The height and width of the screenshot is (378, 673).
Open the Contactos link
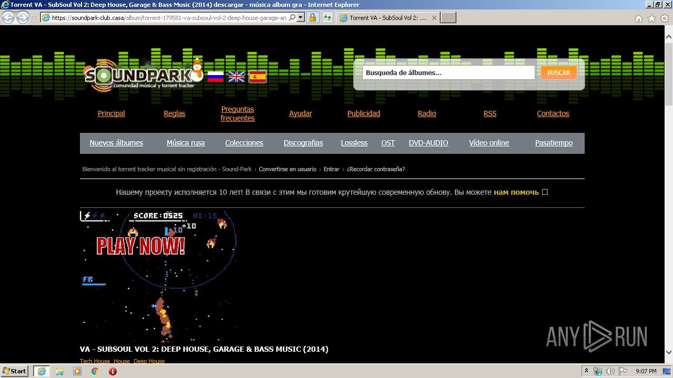(x=553, y=113)
